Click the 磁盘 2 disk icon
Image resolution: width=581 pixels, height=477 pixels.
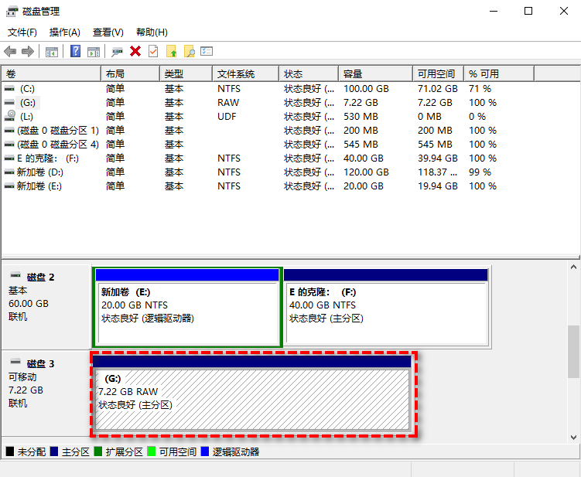[x=15, y=274]
